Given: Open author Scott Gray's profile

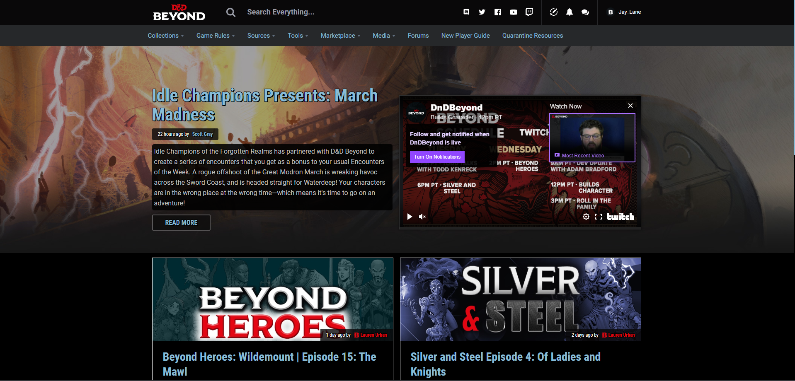Looking at the screenshot, I should click(x=202, y=134).
